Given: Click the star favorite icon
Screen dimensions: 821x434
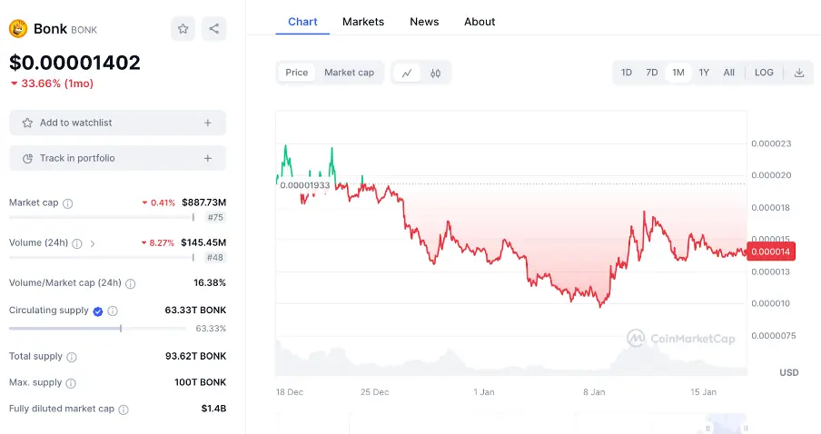Looking at the screenshot, I should pos(183,29).
